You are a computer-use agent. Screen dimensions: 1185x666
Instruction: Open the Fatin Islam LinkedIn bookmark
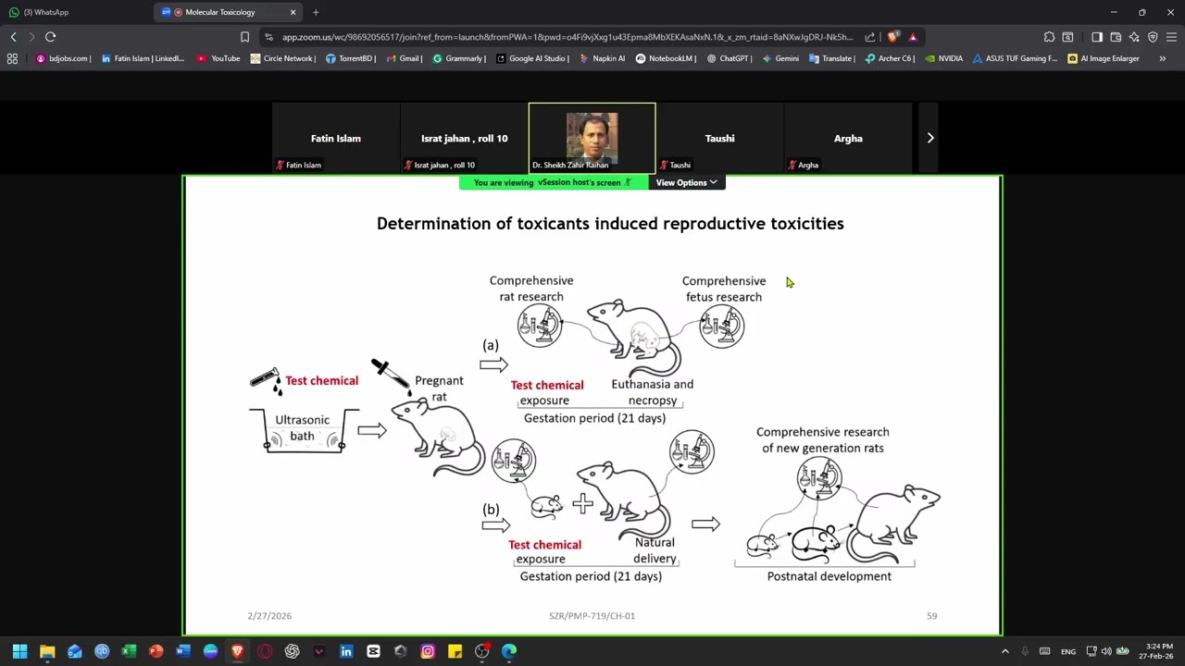[x=143, y=58]
